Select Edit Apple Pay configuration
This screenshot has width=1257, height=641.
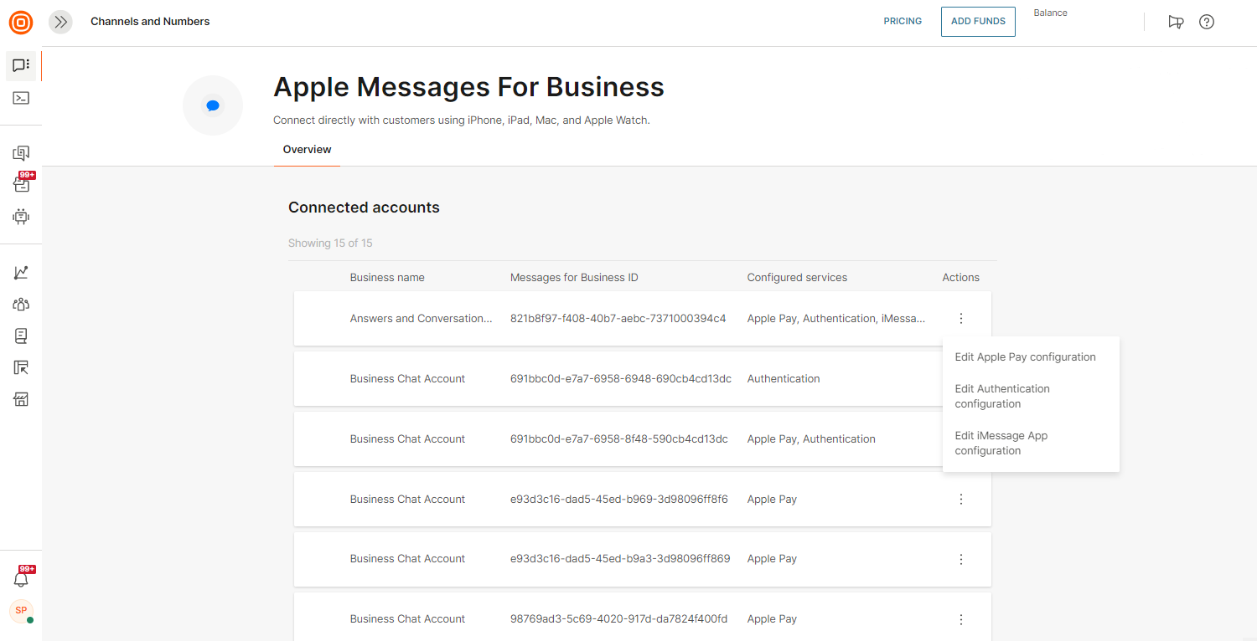pos(1025,357)
